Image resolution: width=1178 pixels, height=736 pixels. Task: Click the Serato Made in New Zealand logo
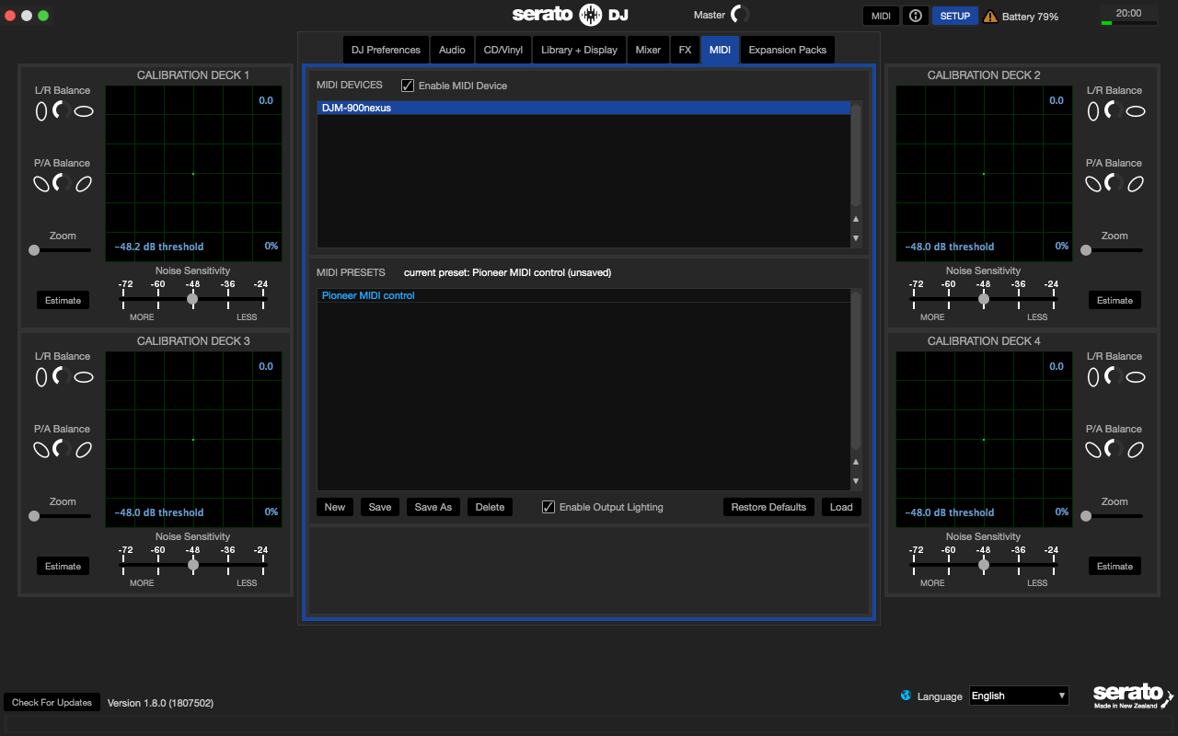click(x=1133, y=696)
